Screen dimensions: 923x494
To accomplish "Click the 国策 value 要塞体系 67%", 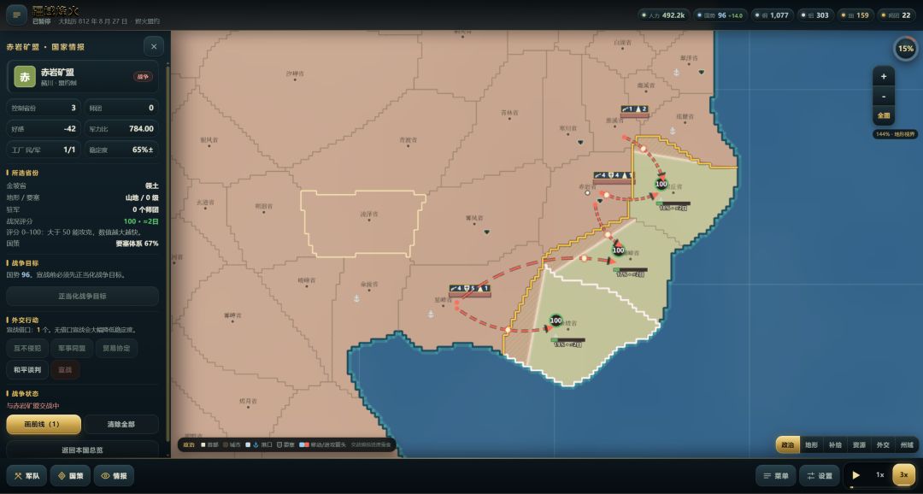I will point(137,244).
